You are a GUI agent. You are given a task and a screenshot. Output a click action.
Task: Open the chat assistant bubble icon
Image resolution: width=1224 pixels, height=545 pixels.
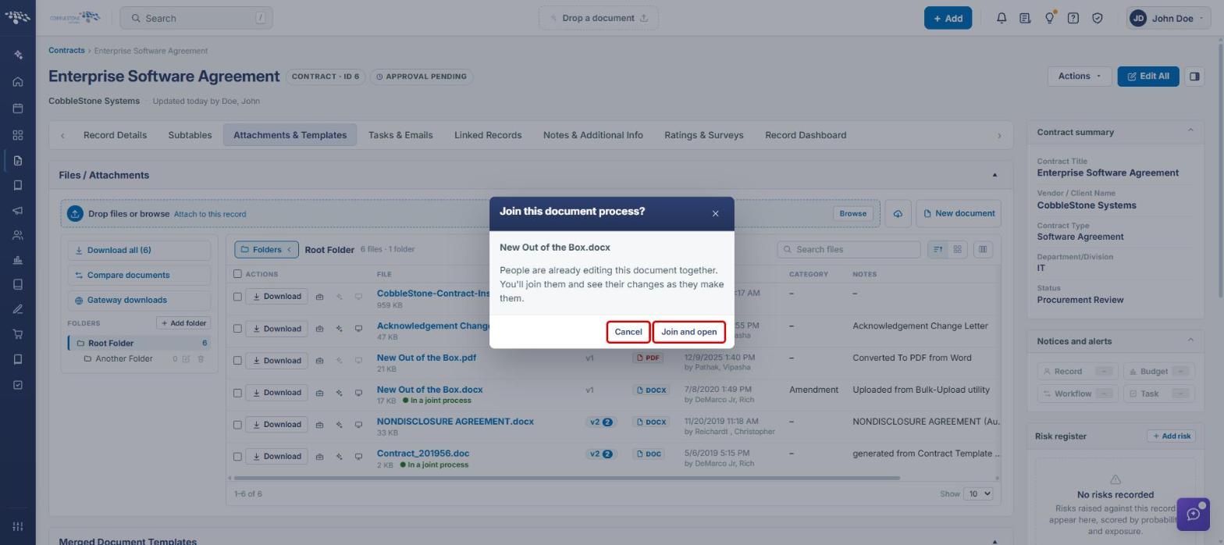click(1193, 515)
